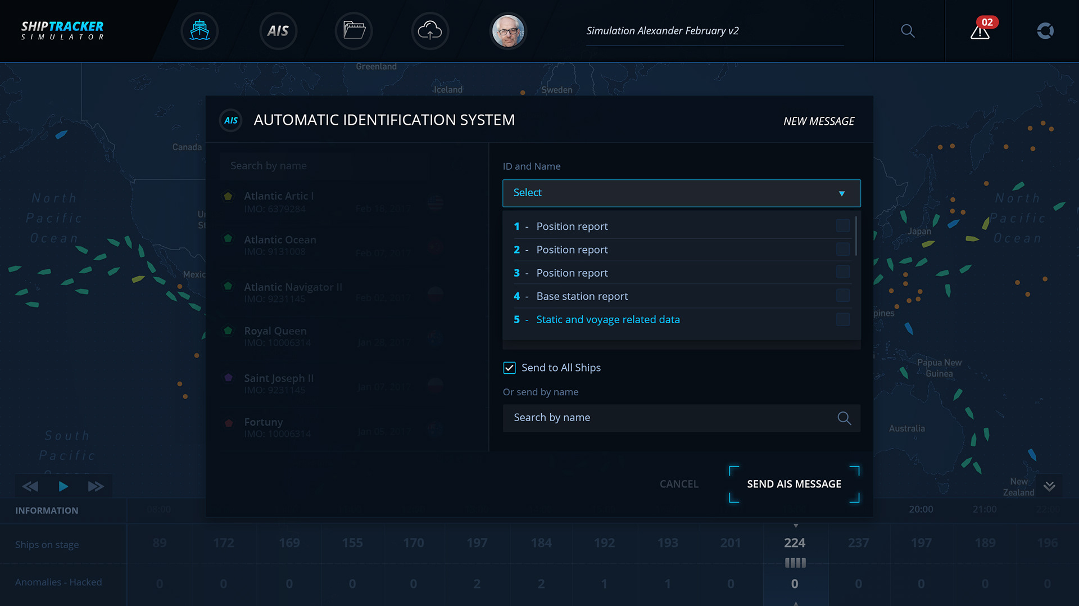Screen dimensions: 1079x606
Task: Open the ID and Name Select dropdown
Action: point(681,193)
